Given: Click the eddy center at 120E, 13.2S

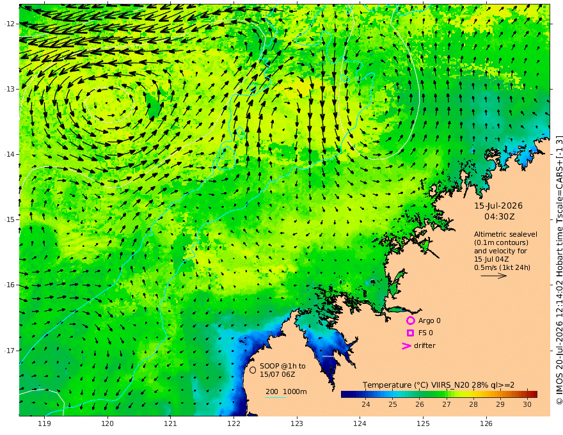Looking at the screenshot, I should pyautogui.click(x=109, y=104).
